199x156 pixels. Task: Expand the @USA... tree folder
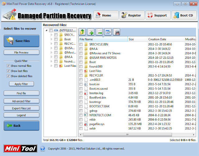[51, 48]
